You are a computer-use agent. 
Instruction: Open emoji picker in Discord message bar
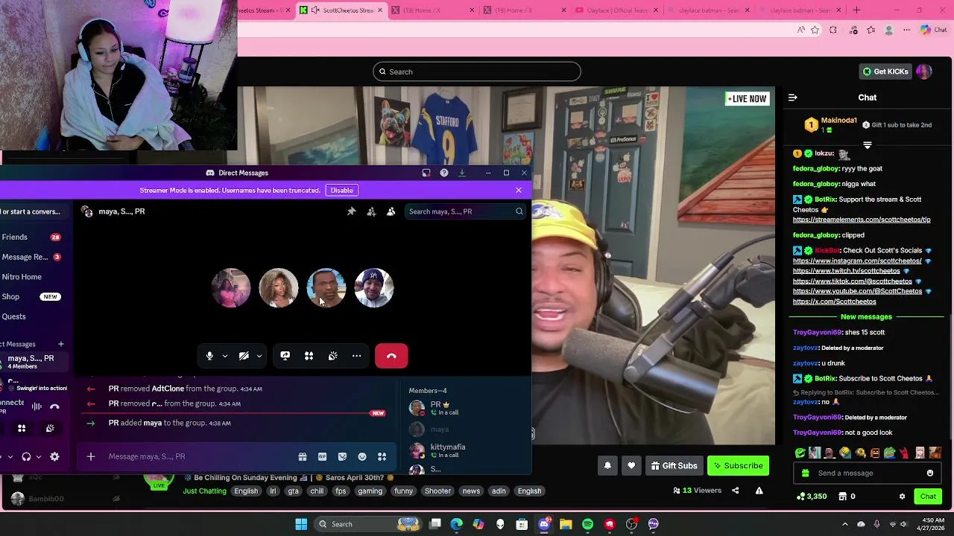click(362, 456)
